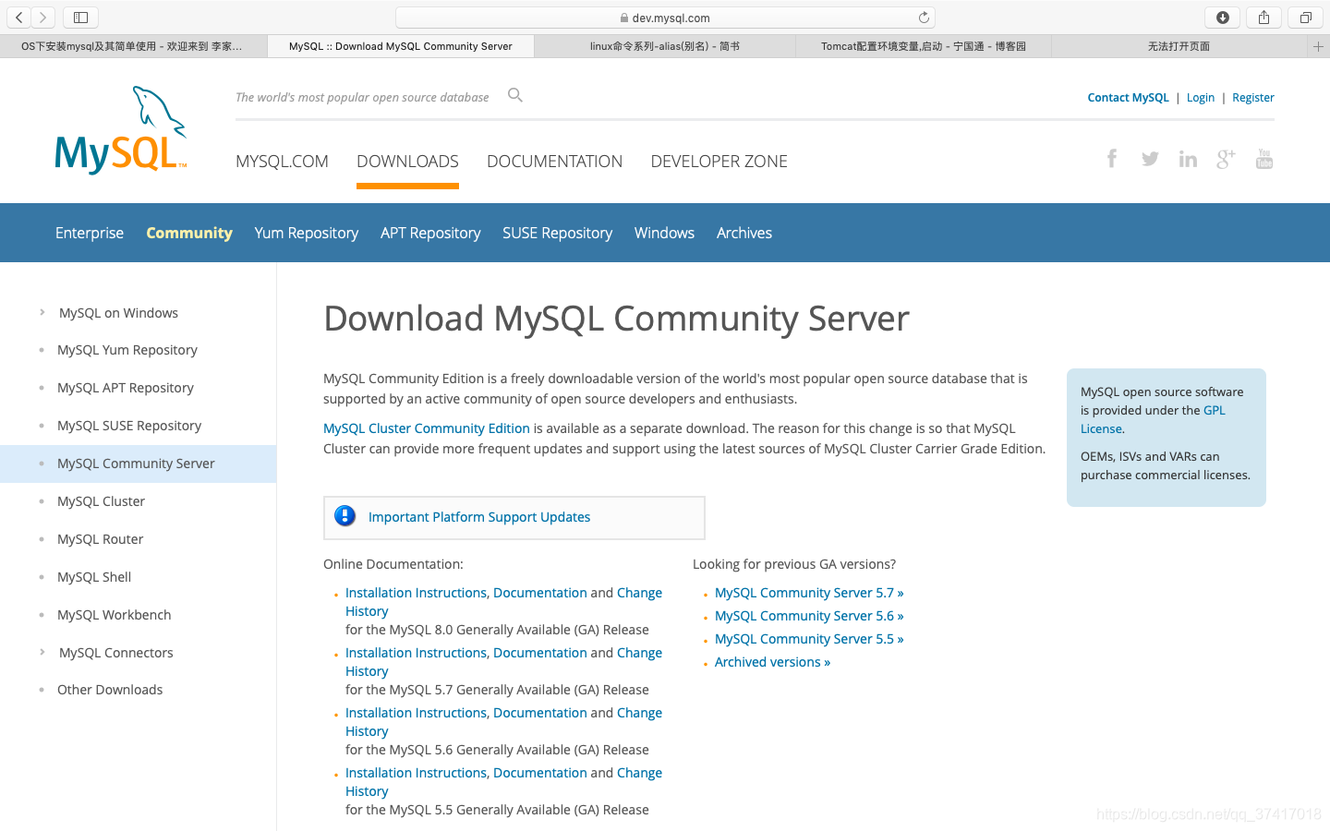Click the Contact MySQL link
The height and width of the screenshot is (831, 1330).
1128,97
